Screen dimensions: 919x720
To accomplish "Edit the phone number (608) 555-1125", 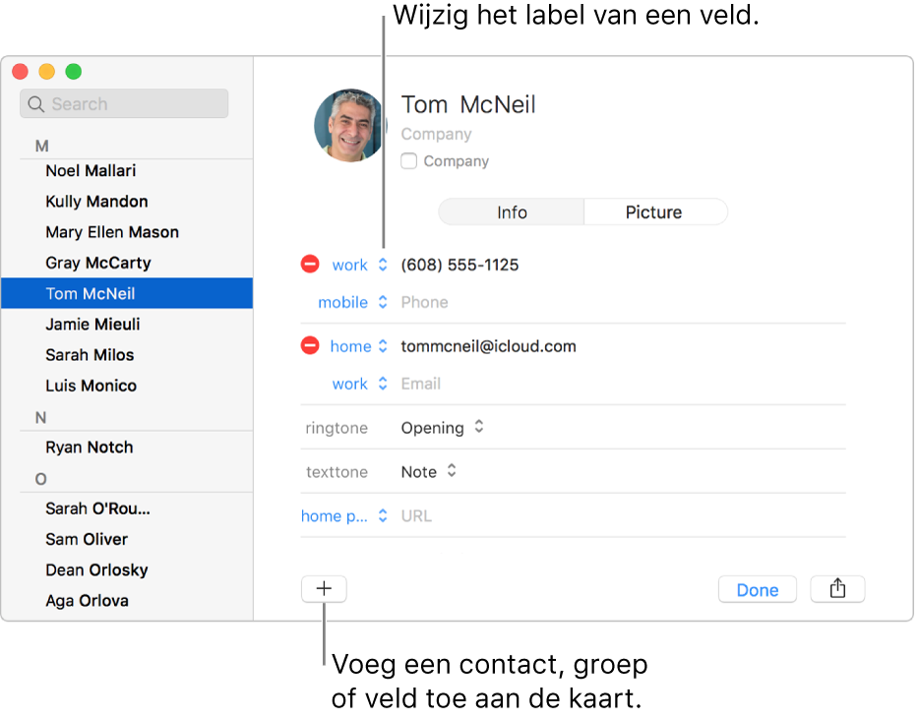I will pos(459,265).
